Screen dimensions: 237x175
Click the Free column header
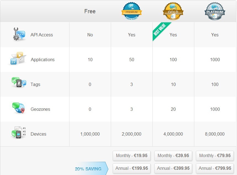[x=90, y=11]
